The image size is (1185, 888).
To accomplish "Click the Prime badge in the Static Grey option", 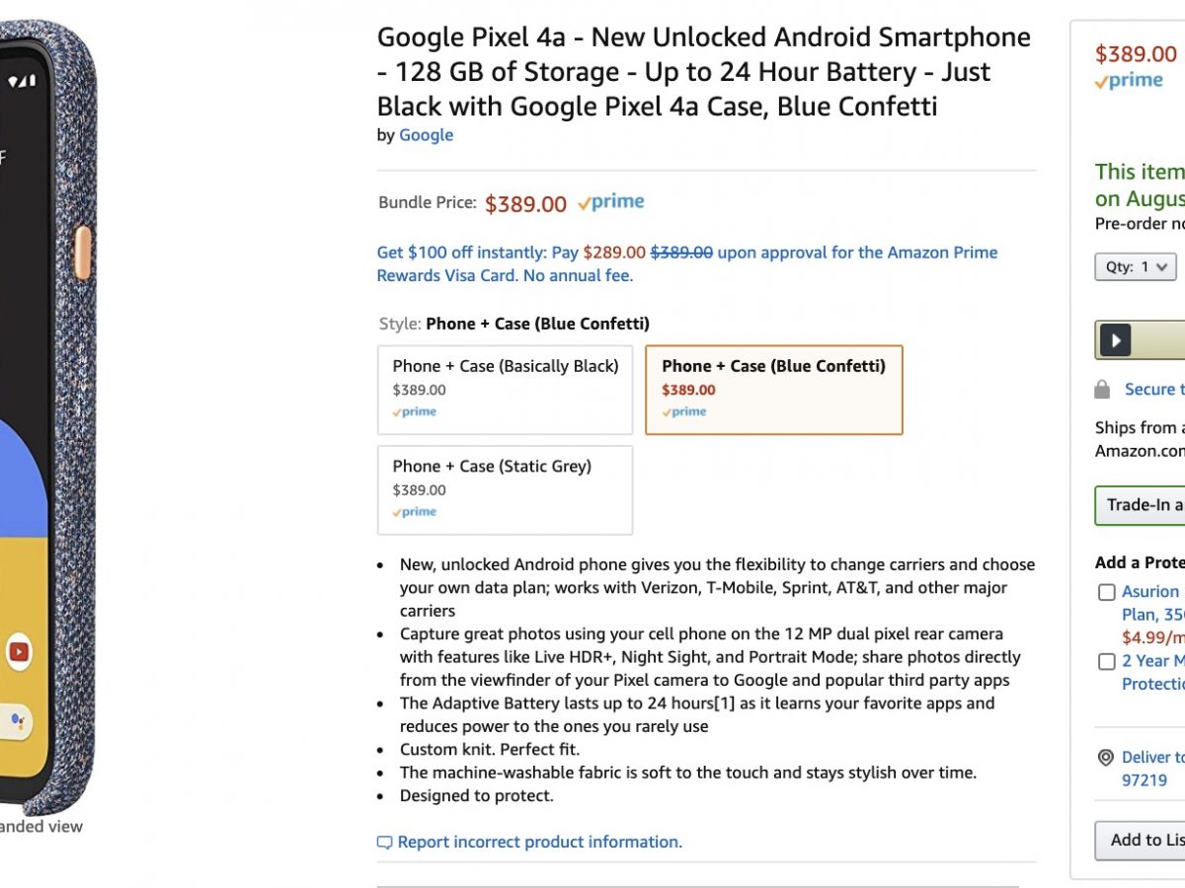I will click(415, 512).
